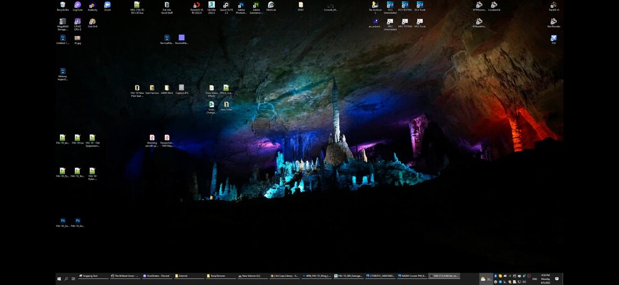Open the Recycle Bin desktop icon
The width and height of the screenshot is (619, 285).
click(63, 6)
